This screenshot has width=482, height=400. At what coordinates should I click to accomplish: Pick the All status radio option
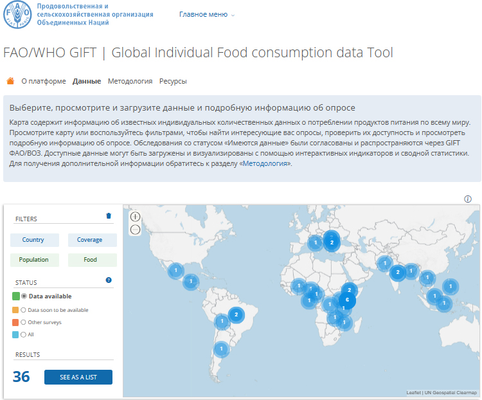tap(24, 334)
